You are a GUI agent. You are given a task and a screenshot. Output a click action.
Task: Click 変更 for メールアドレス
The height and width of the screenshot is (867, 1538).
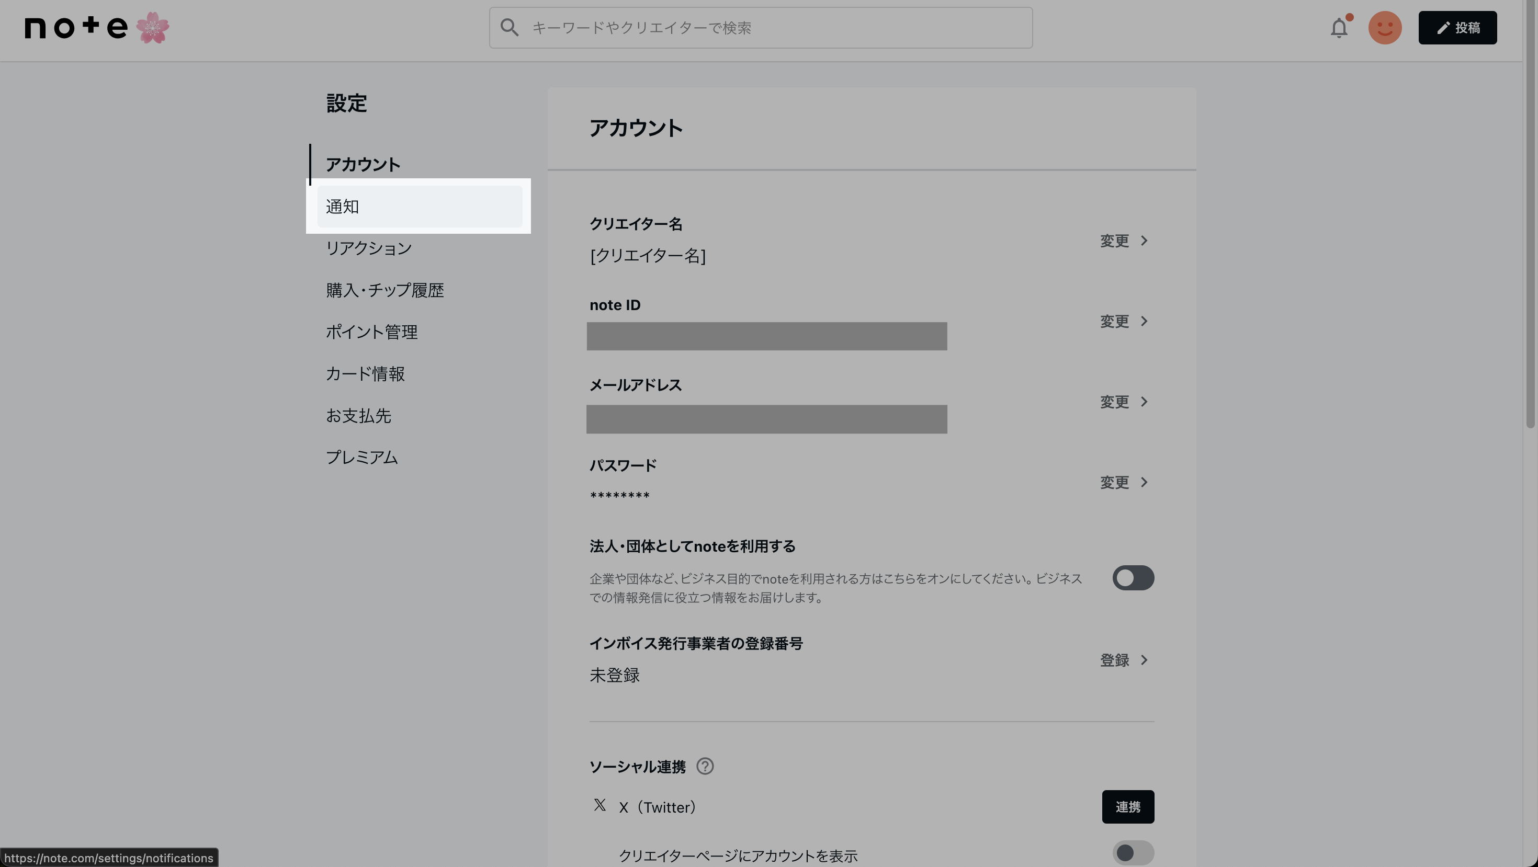pos(1124,402)
